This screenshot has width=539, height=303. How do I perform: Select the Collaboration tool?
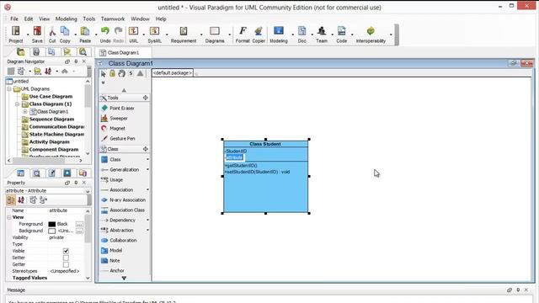pyautogui.click(x=119, y=241)
